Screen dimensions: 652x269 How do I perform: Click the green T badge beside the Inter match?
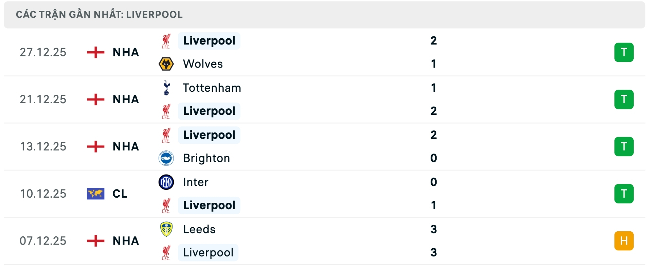[x=624, y=194]
